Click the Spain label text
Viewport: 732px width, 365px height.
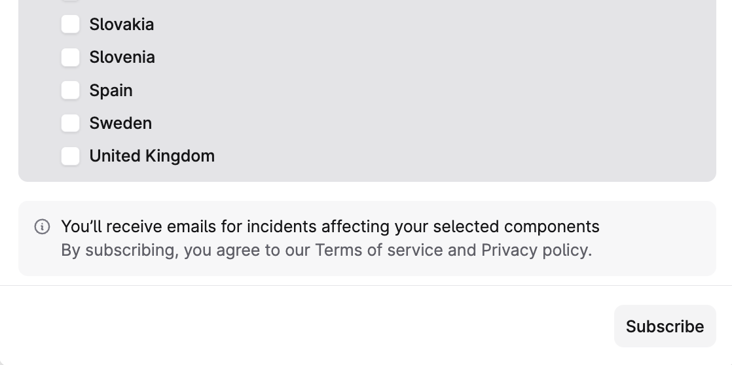tap(111, 90)
